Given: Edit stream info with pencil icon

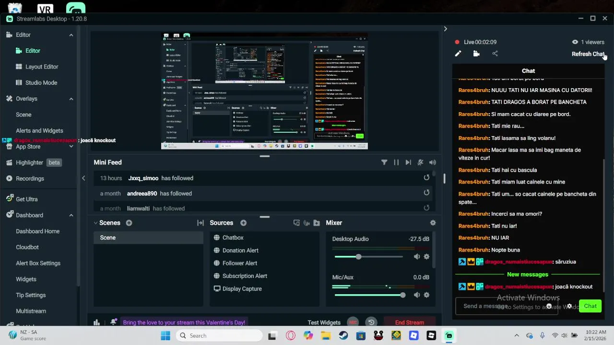Looking at the screenshot, I should click(x=458, y=54).
